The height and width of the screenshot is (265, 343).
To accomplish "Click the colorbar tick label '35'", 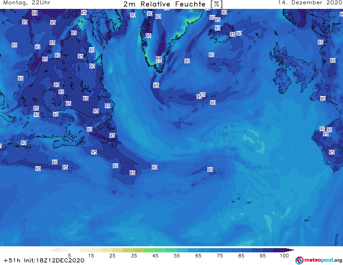I will (x=134, y=256).
